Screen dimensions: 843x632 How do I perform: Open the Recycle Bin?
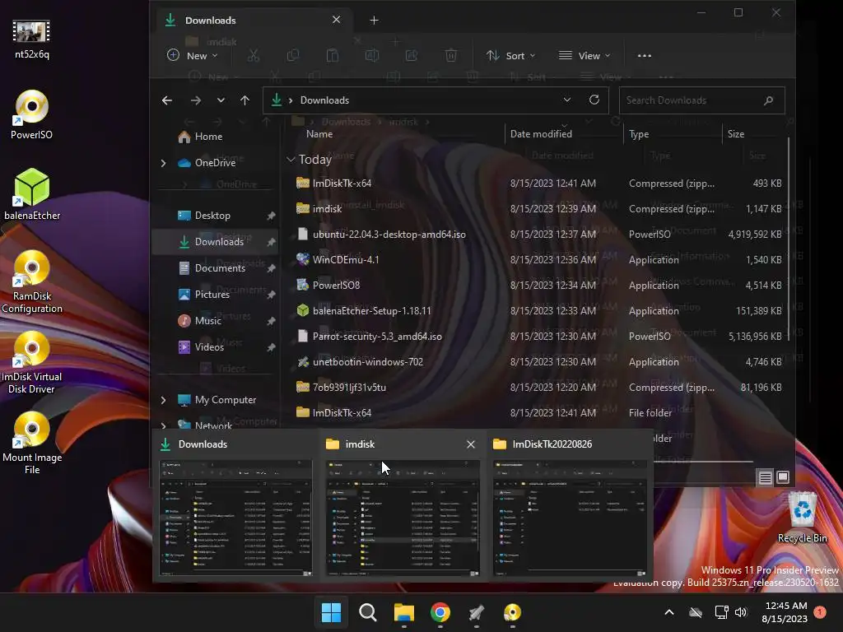[x=802, y=517]
